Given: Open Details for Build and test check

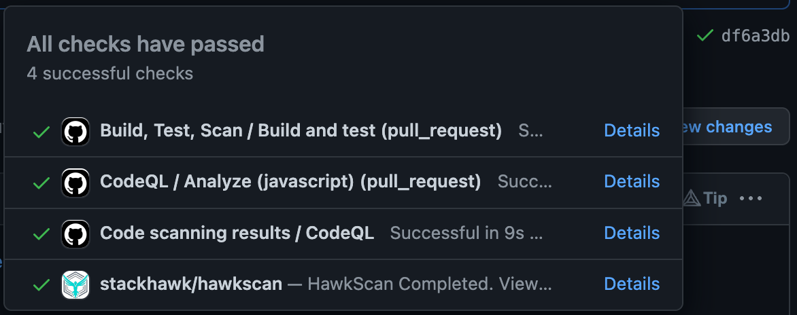Looking at the screenshot, I should click(632, 131).
